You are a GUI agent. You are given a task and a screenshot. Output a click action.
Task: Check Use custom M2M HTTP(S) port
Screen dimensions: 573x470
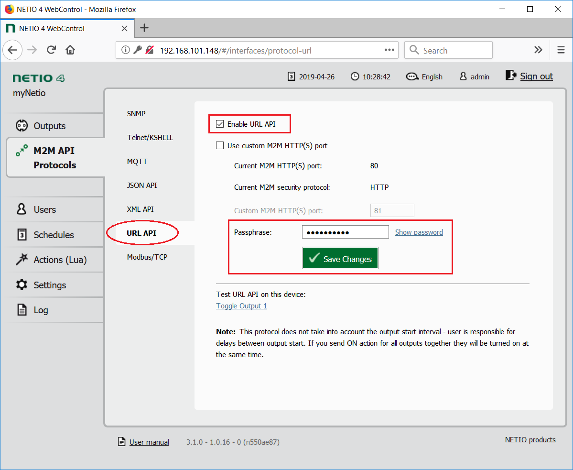tap(220, 145)
